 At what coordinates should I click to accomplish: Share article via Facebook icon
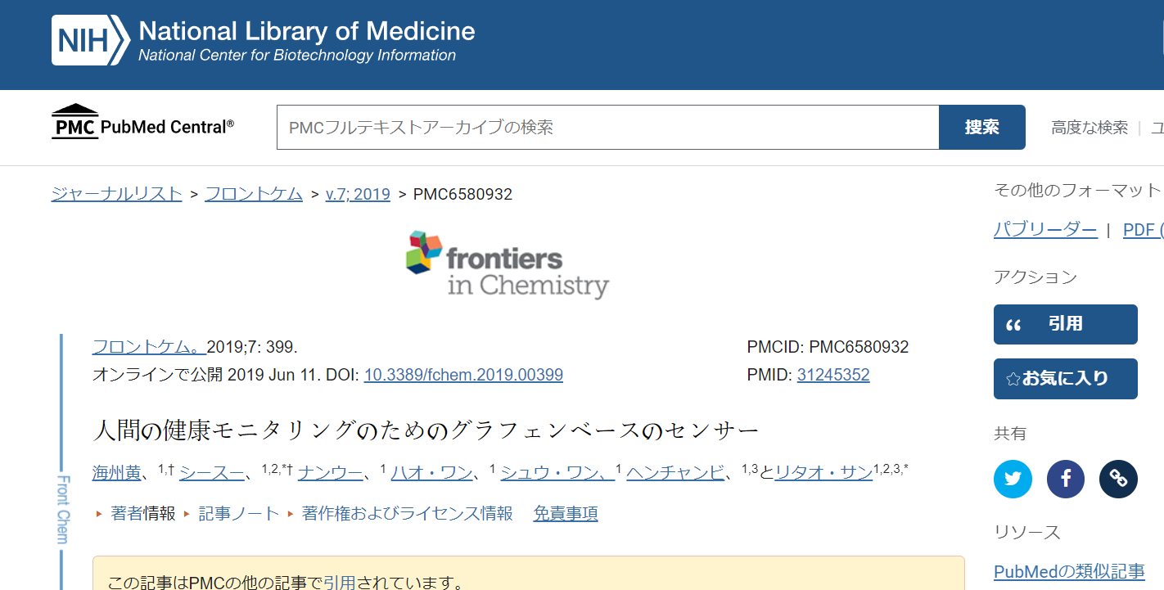[1066, 479]
